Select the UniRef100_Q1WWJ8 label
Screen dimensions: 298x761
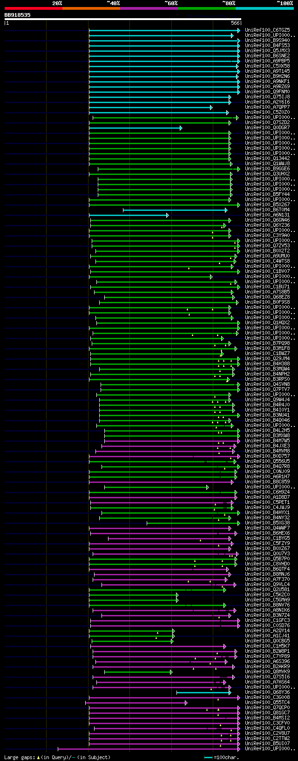[267, 163]
